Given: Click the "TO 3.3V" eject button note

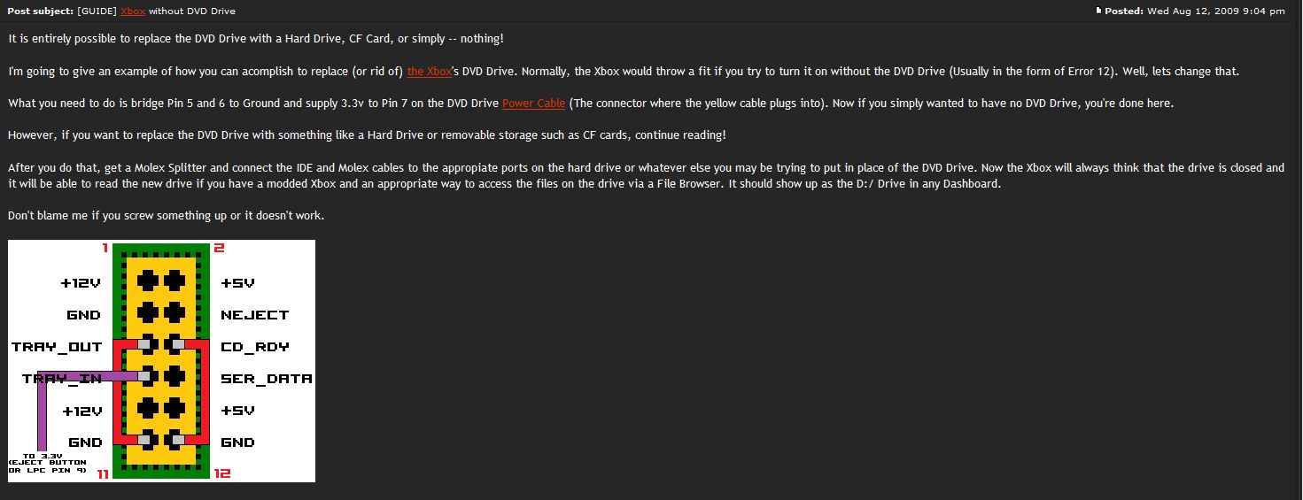Looking at the screenshot, I should click(48, 462).
